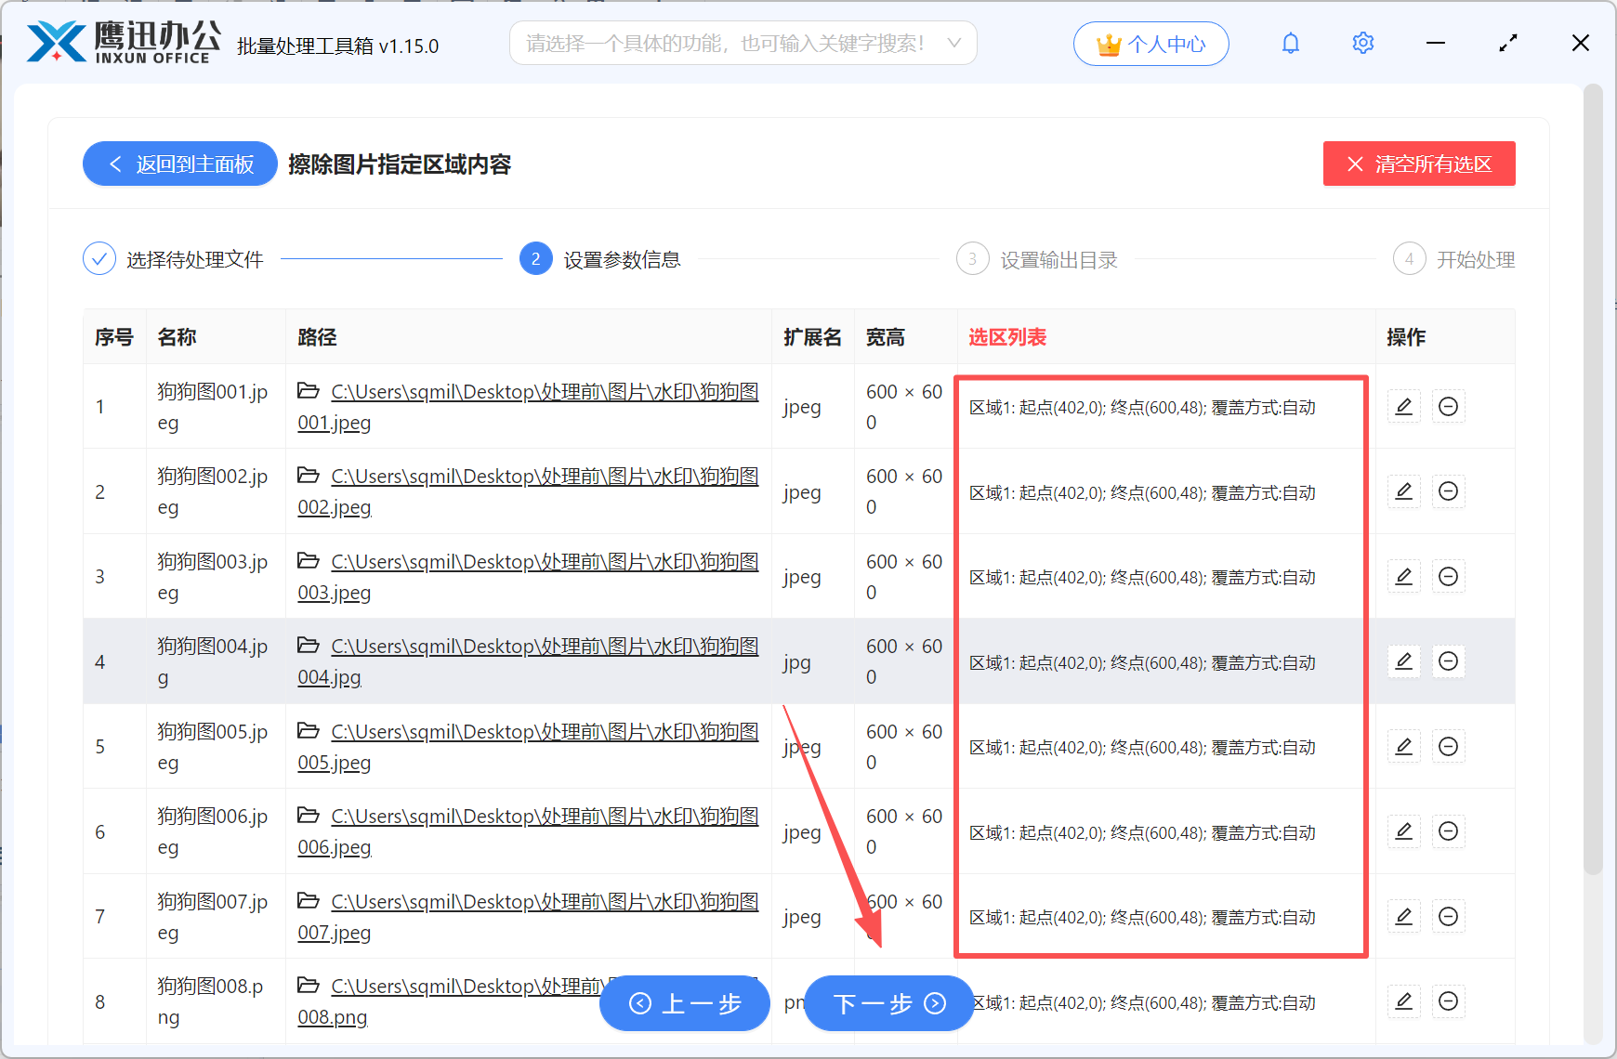Open the notifications bell
Image resolution: width=1617 pixels, height=1059 pixels.
pos(1290,43)
